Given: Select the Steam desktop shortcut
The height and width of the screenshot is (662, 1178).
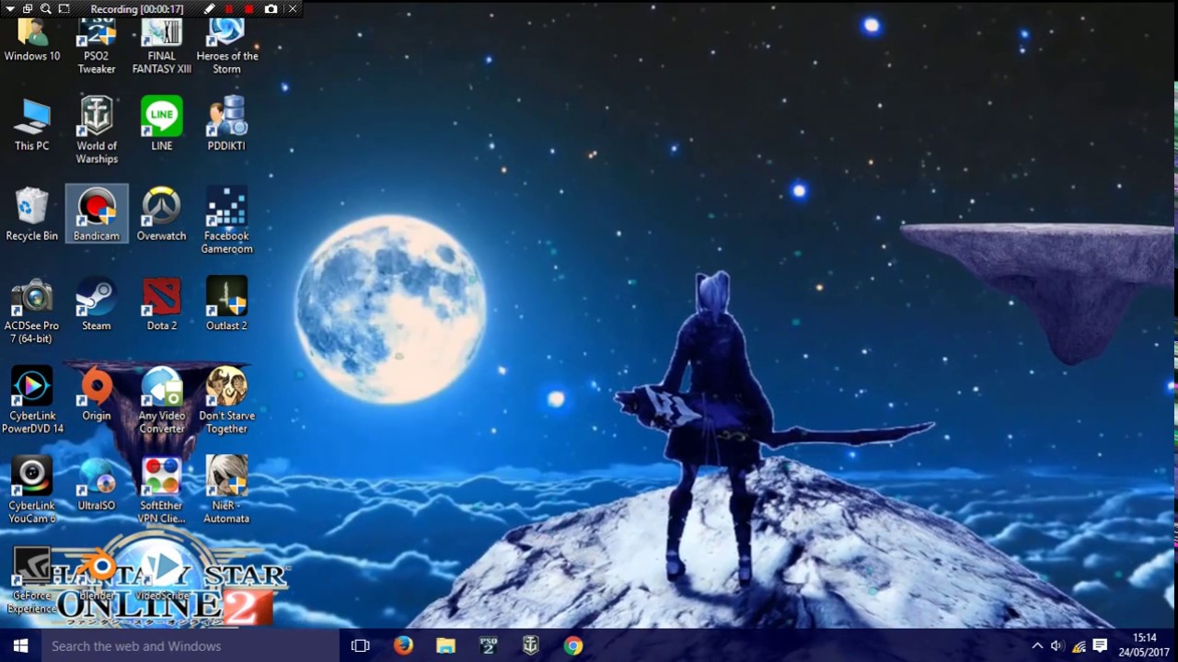Looking at the screenshot, I should (x=97, y=304).
